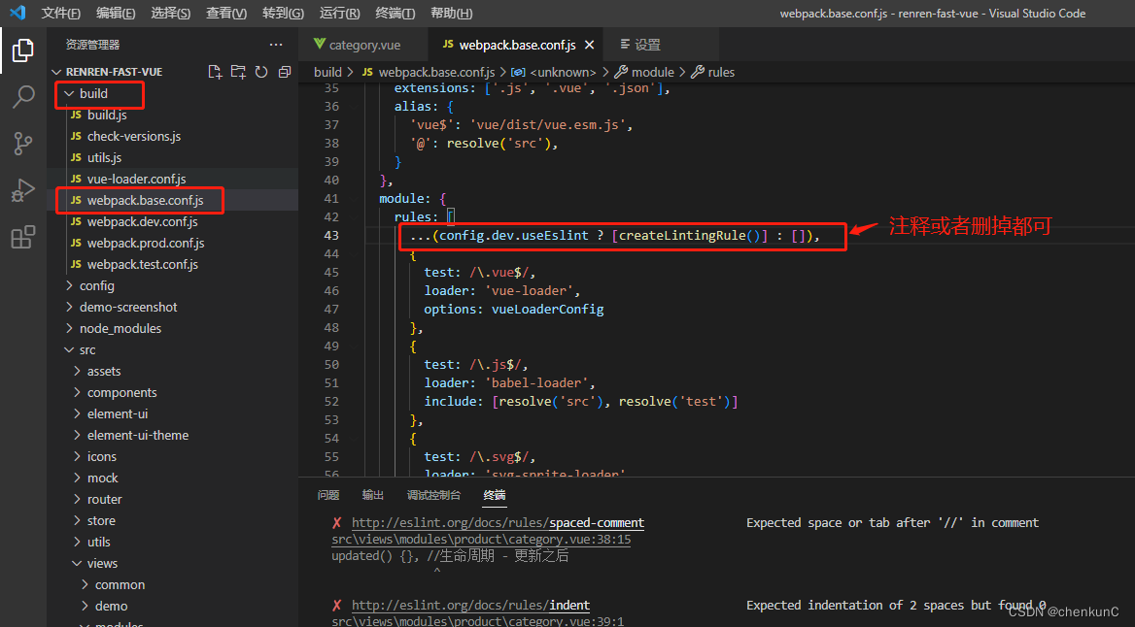Expand the element-ui folder
This screenshot has height=627, width=1135.
coord(172,413)
